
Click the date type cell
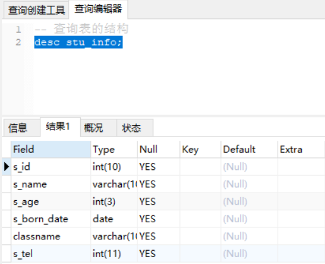pos(114,219)
